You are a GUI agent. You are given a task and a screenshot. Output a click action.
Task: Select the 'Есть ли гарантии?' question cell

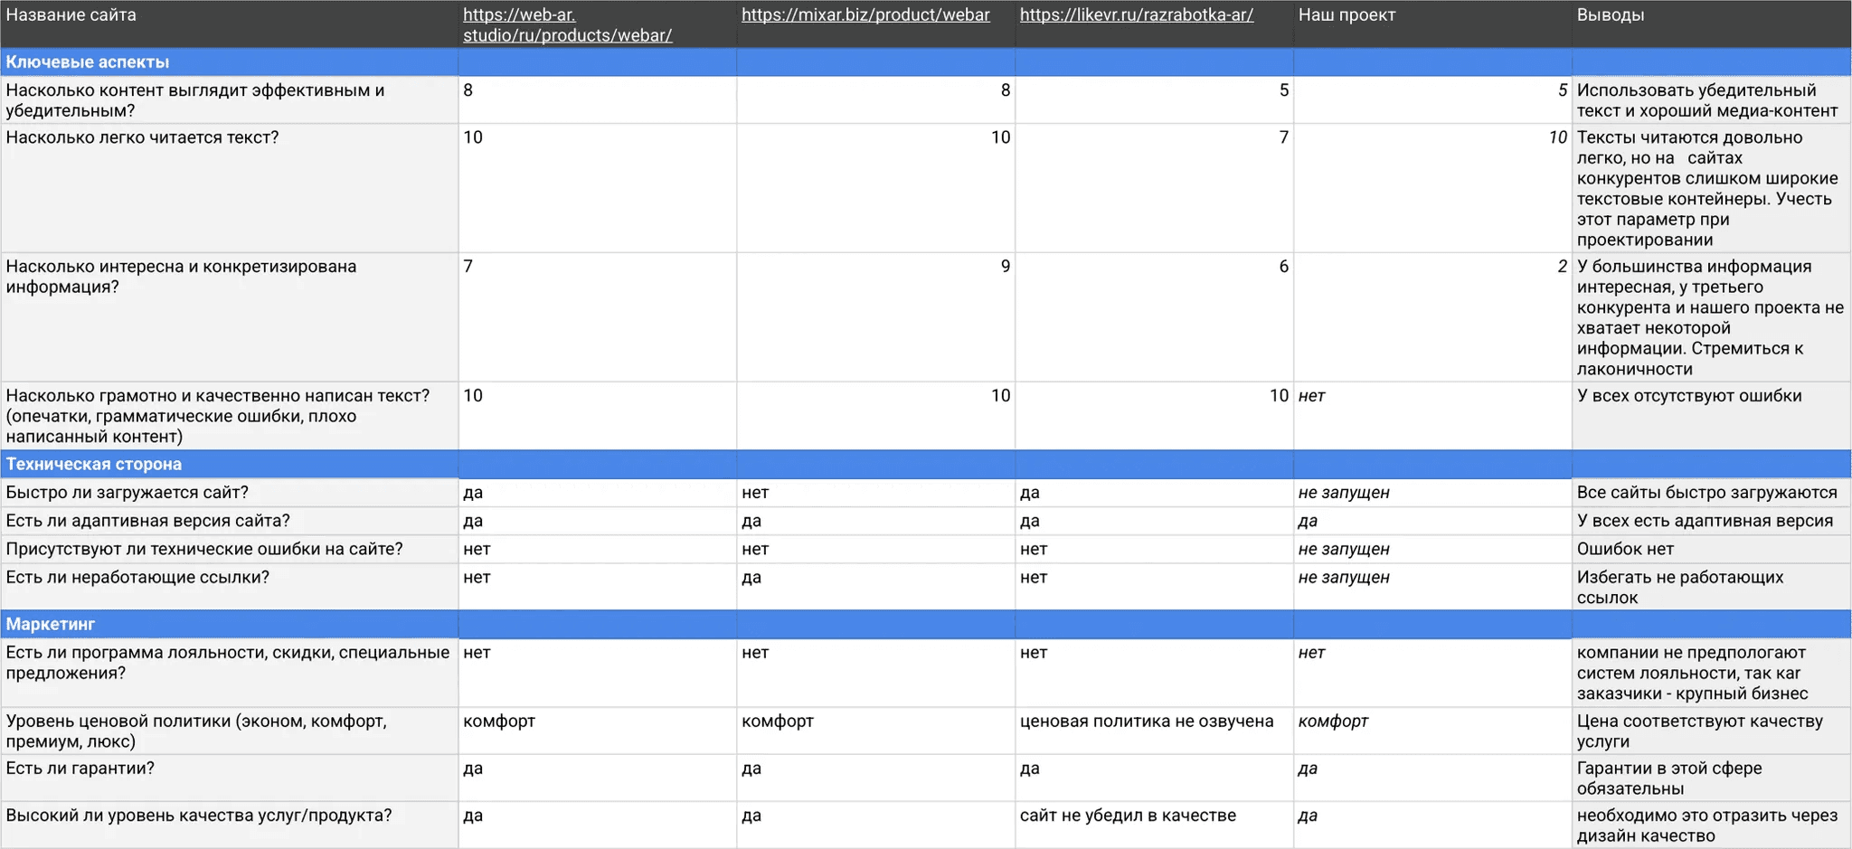tap(80, 769)
